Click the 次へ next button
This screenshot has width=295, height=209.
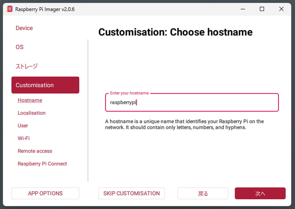260,193
